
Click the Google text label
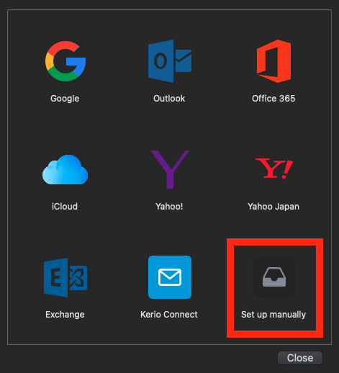(65, 99)
